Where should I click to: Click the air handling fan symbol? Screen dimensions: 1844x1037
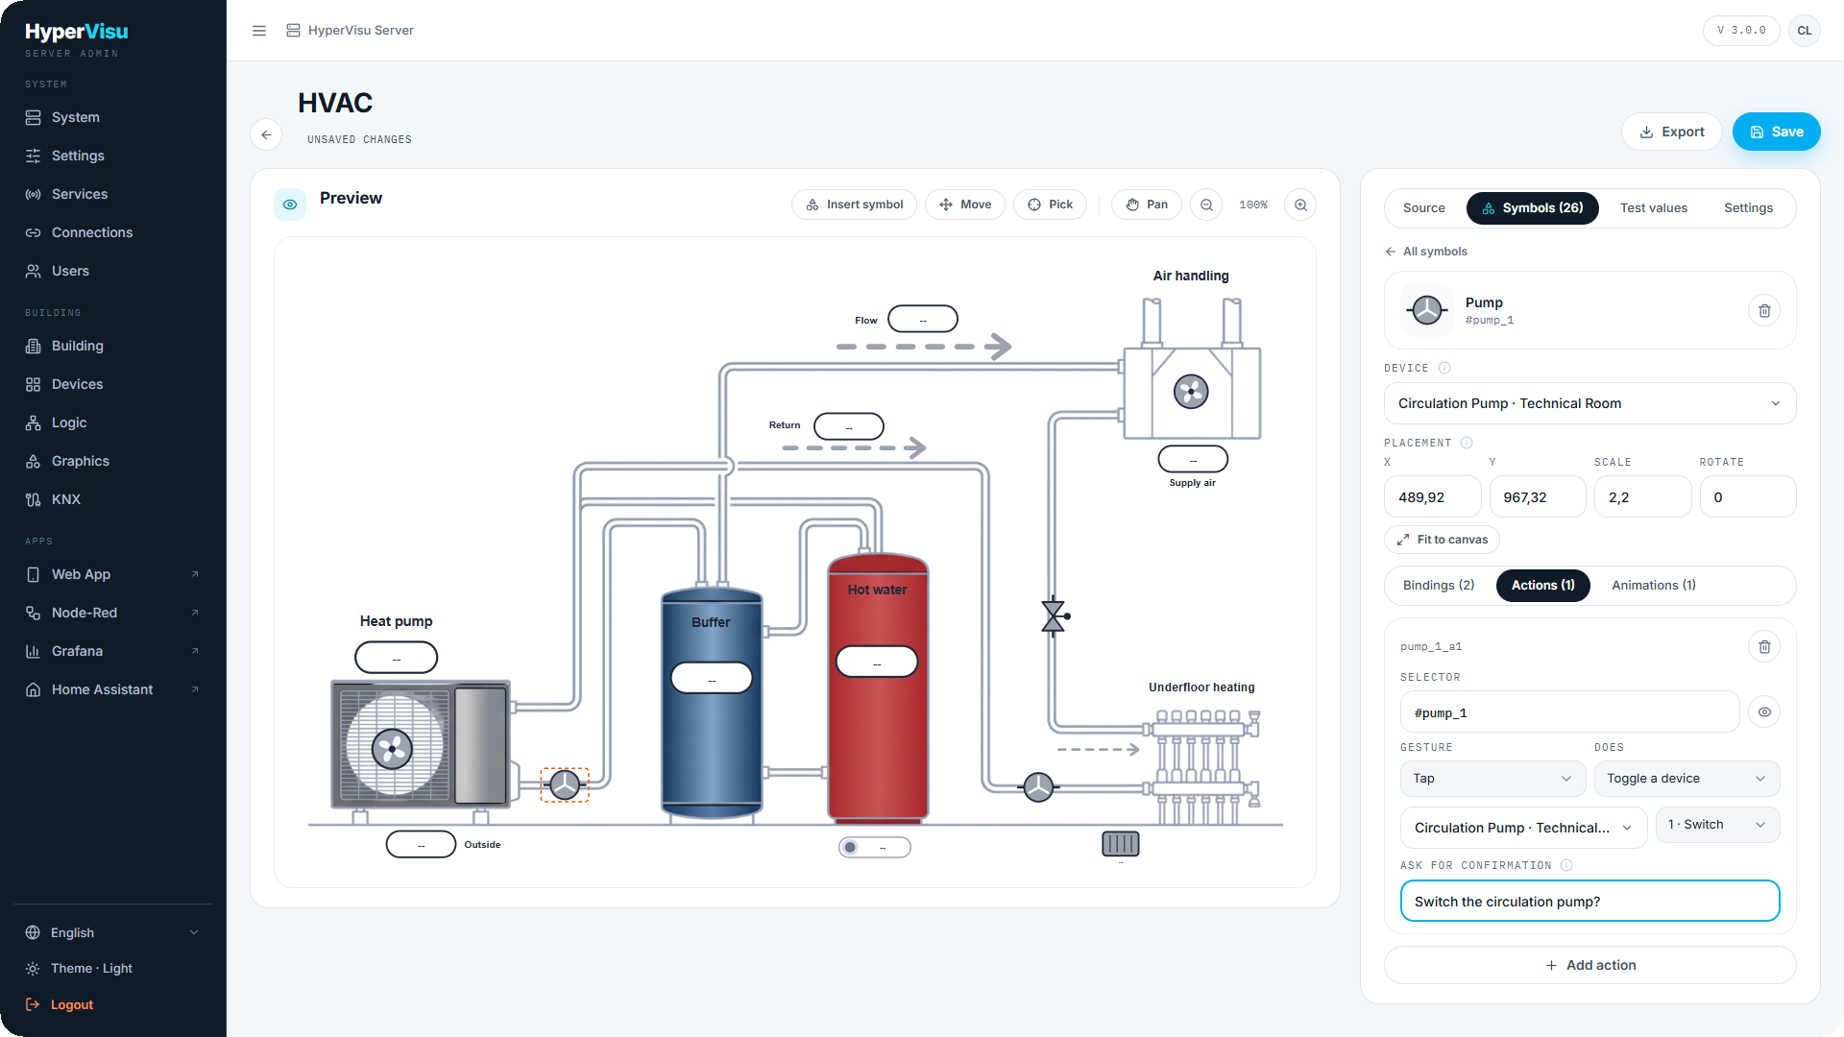click(1191, 392)
